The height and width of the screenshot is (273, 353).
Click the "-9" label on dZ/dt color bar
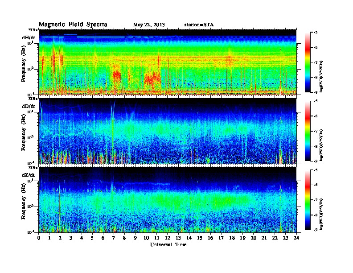click(316, 230)
